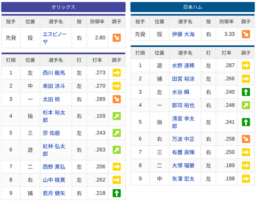
Task: Open player link 水谷 瞬
Action: [181, 92]
